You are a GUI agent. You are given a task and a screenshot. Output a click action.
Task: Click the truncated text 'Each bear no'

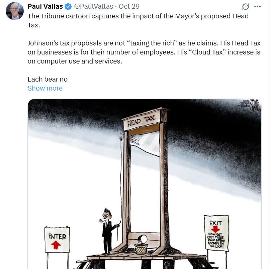(x=48, y=79)
